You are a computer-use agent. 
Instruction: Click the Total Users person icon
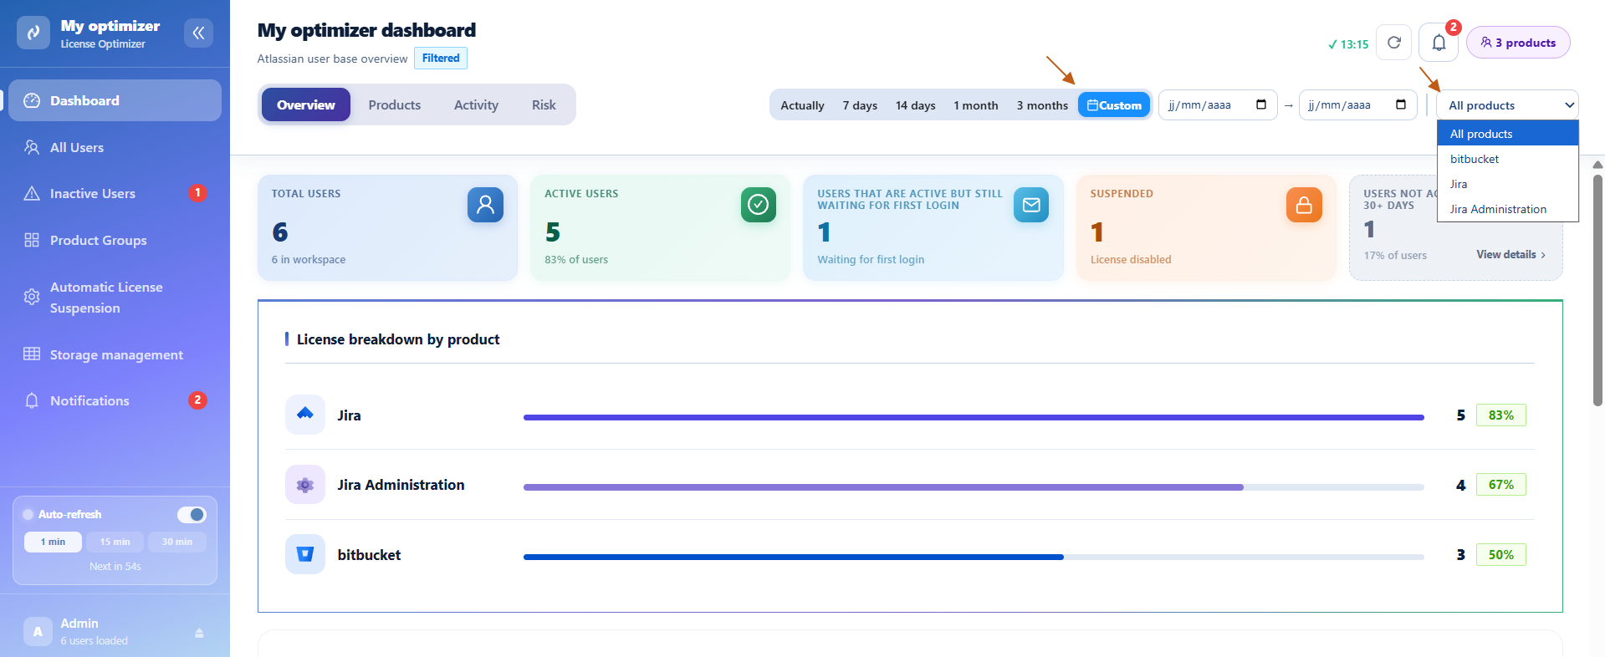click(x=485, y=205)
